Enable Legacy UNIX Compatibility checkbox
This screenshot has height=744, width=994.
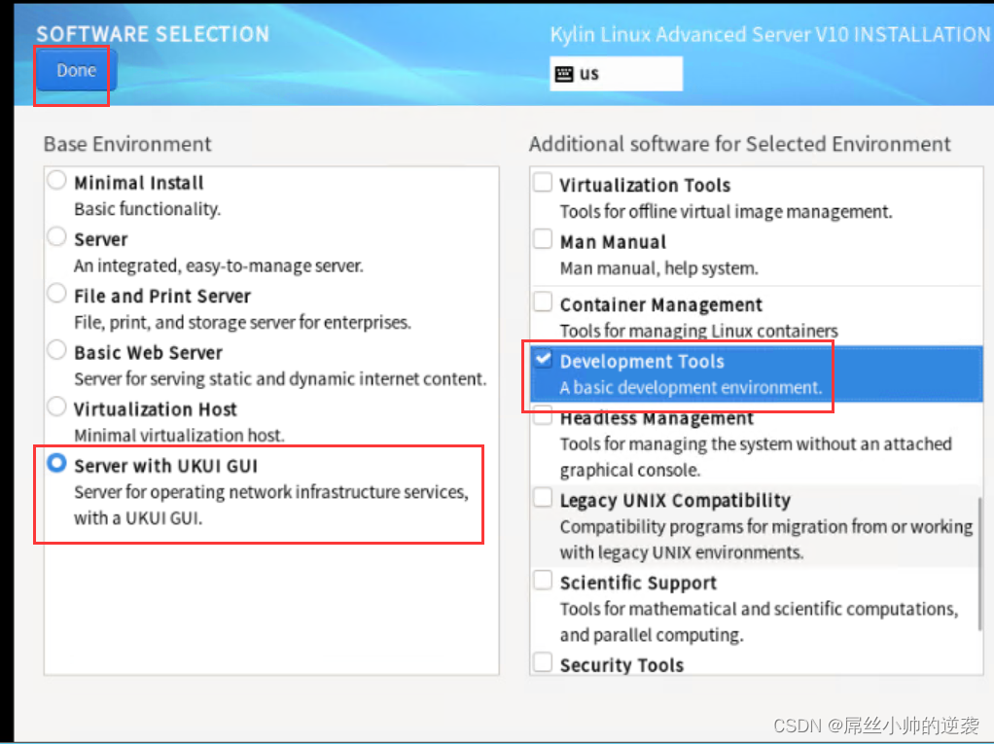click(x=543, y=499)
